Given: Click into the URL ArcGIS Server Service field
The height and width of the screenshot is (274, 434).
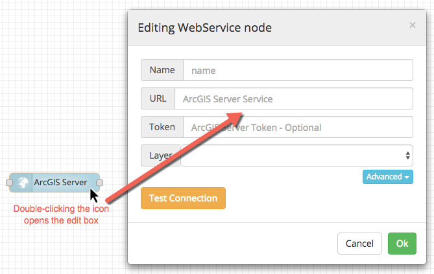Looking at the screenshot, I should click(x=293, y=99).
